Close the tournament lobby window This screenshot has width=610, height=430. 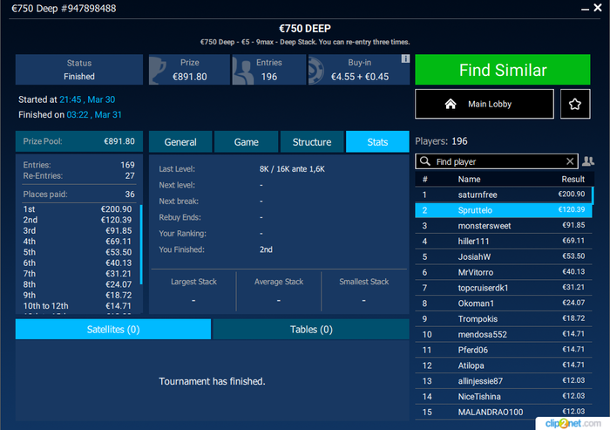click(x=598, y=7)
